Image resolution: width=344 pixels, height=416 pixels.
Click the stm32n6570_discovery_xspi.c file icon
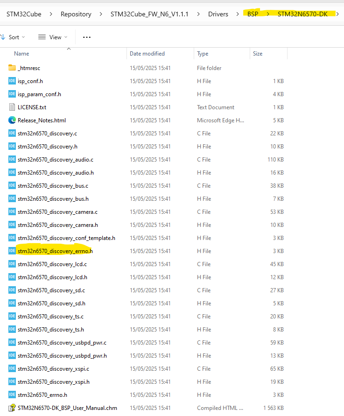point(12,368)
